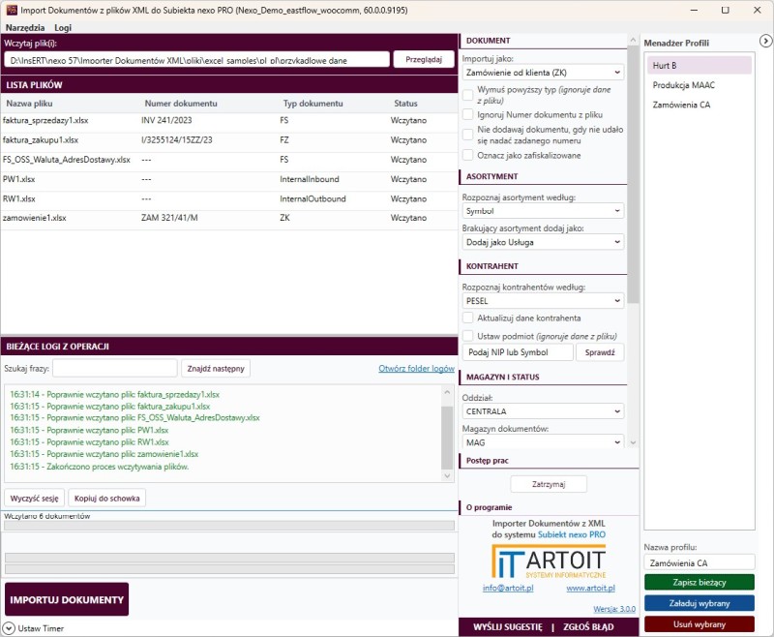Select the FS_OSS_Waluta_AdresDostawy.xlsx row

point(229,160)
